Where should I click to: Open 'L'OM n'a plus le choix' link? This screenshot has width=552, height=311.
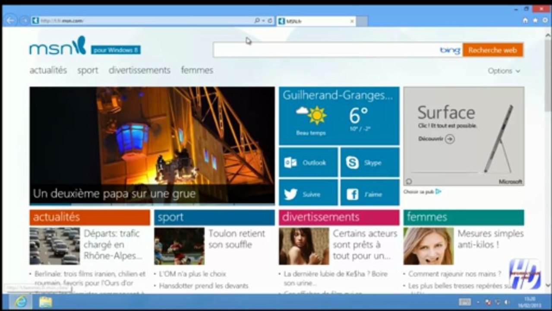coord(192,274)
